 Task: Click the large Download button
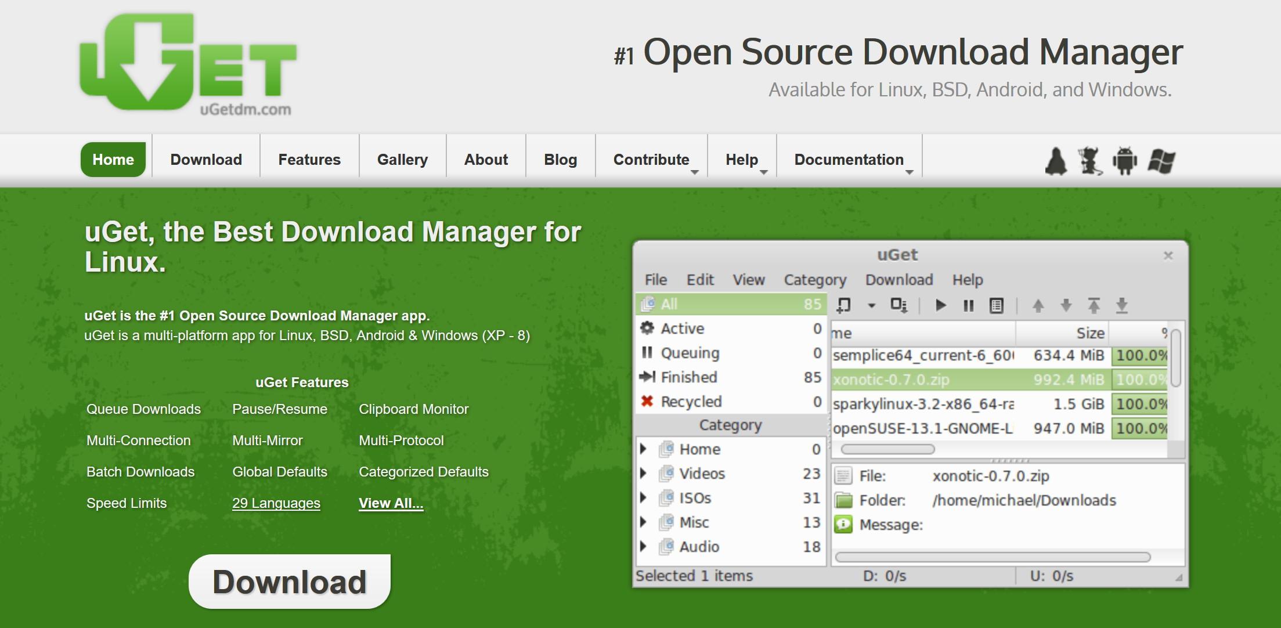click(290, 582)
